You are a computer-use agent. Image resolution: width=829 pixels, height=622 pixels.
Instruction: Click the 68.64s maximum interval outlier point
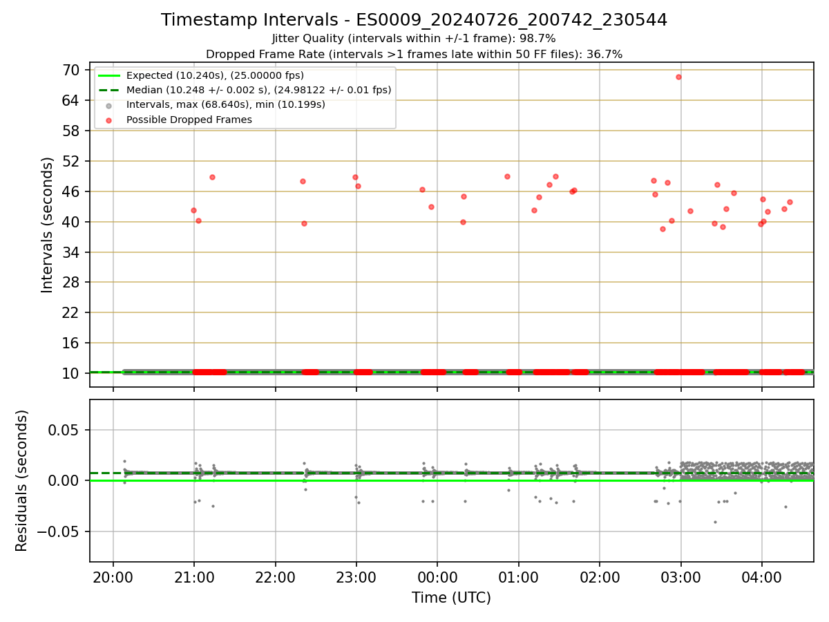pyautogui.click(x=678, y=77)
